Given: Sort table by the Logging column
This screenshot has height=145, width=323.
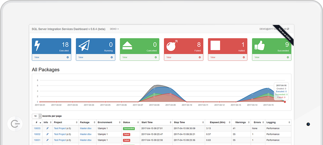Looking at the screenshot, I should (x=278, y=122).
